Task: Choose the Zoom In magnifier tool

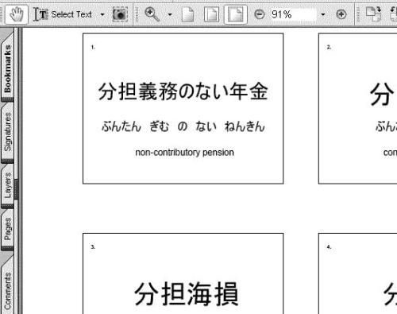Action: click(152, 14)
